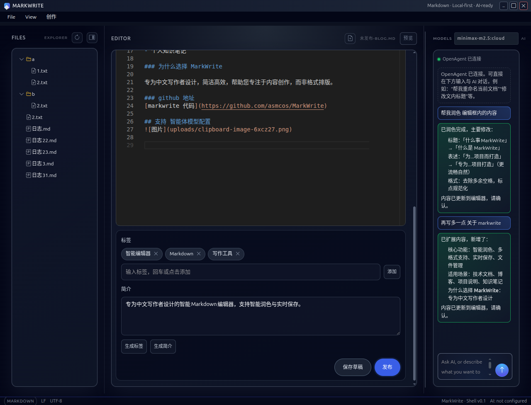
Task: Click the image markdown line uploads/clipboard-image-6xcz27.png
Action: click(x=218, y=129)
